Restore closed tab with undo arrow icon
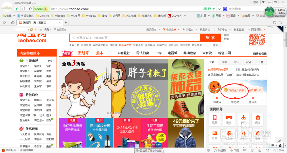 pyautogui.click(x=281, y=23)
